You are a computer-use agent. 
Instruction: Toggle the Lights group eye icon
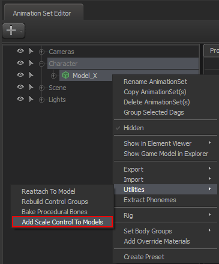click(x=20, y=99)
